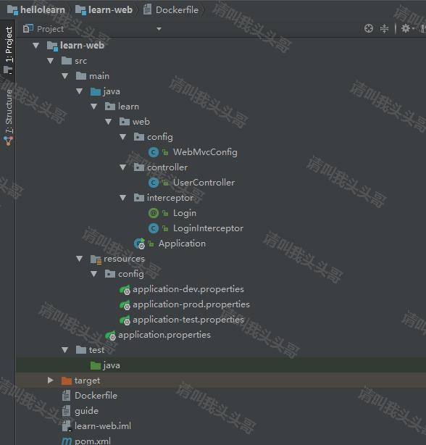Select the Application class row
The width and height of the screenshot is (426, 445).
pos(182,244)
